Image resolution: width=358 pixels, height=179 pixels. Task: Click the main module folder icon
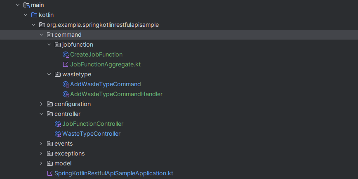pyautogui.click(x=26, y=5)
